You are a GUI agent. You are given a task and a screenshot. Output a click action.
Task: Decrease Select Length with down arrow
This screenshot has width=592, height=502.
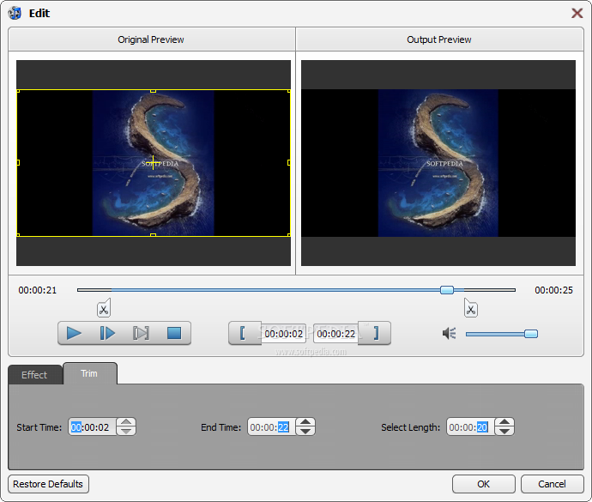[x=504, y=432]
